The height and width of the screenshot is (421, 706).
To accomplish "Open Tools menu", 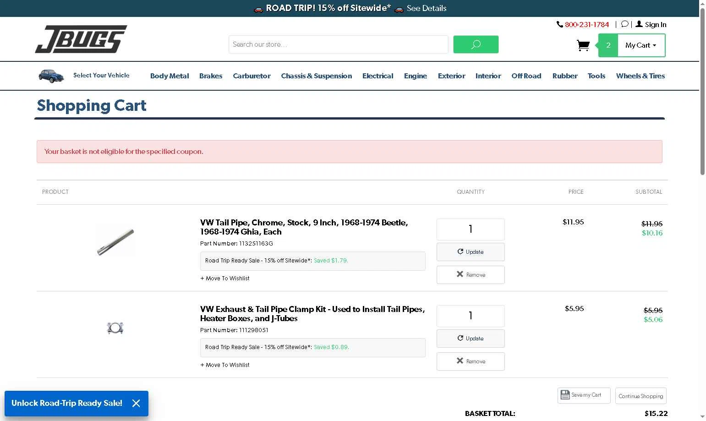I will click(597, 76).
